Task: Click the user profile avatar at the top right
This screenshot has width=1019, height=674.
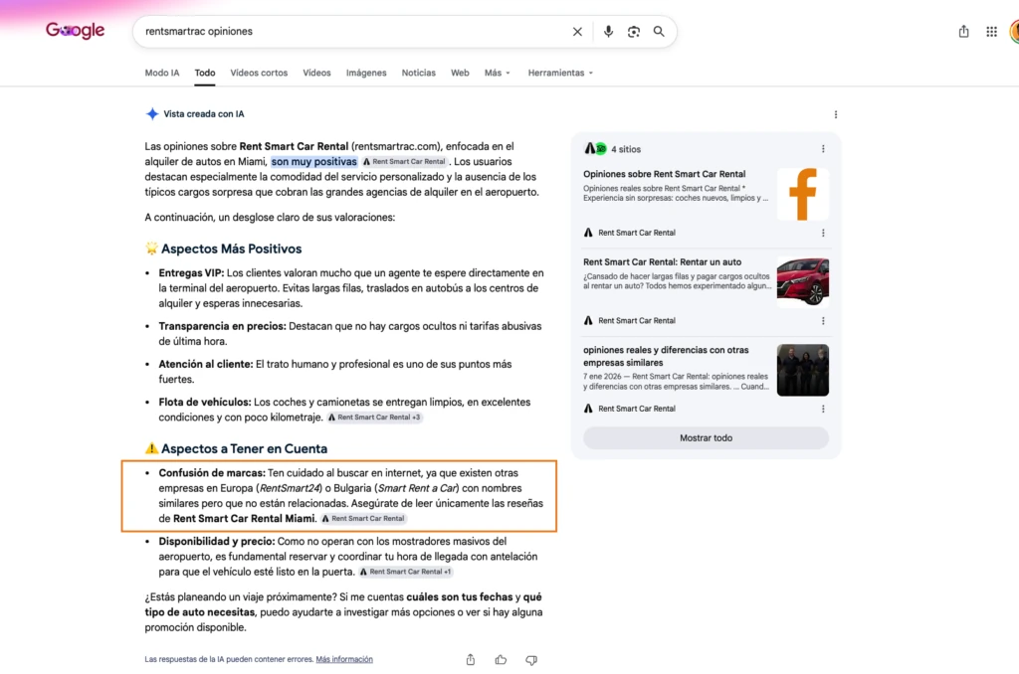Action: (1014, 31)
